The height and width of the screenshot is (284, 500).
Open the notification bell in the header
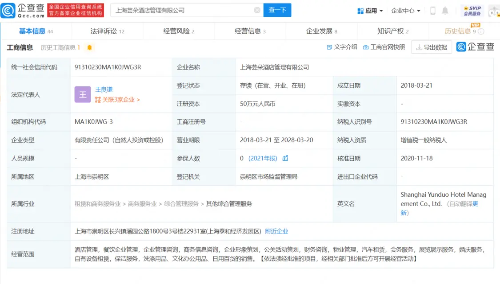(x=445, y=11)
